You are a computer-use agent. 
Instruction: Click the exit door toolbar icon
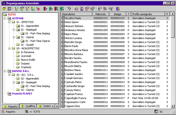(118, 9)
